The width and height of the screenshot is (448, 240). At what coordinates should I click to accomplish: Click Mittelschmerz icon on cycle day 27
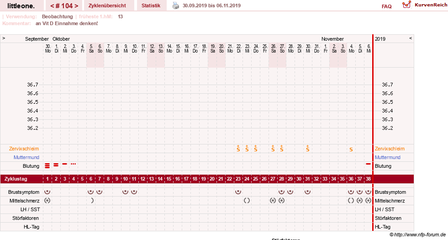273,201
